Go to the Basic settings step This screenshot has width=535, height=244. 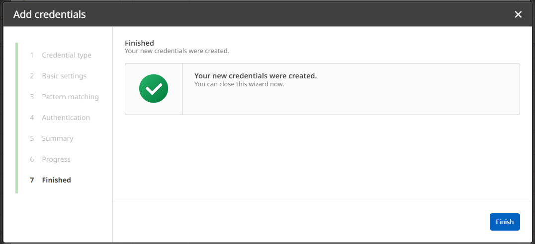[x=64, y=76]
